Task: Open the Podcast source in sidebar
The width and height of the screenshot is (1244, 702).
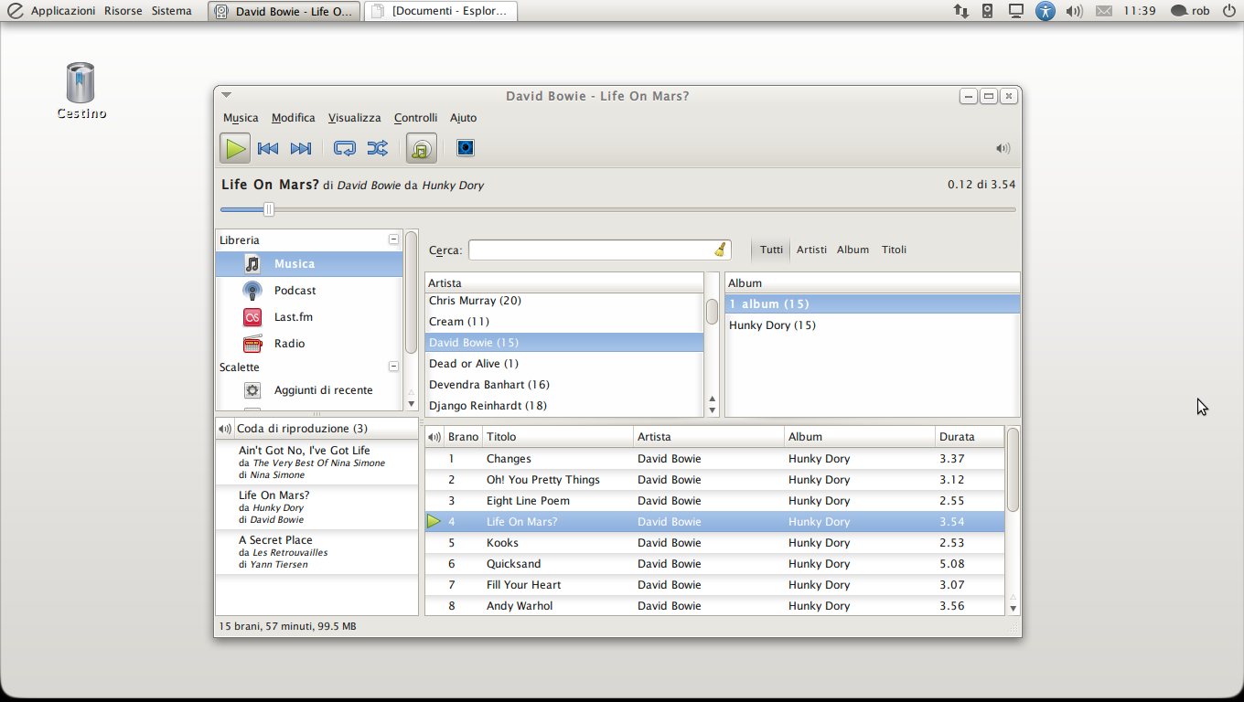Action: pyautogui.click(x=309, y=291)
